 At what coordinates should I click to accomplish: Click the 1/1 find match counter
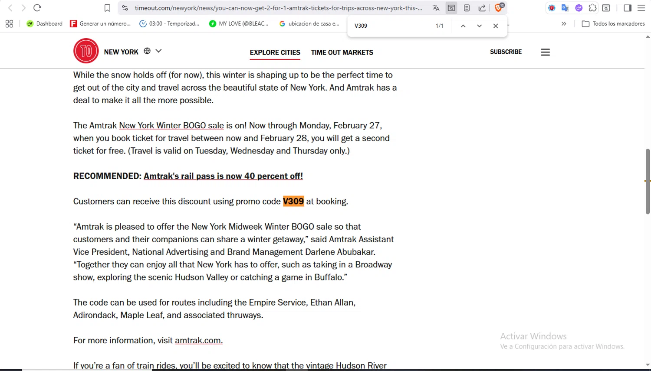pos(440,26)
